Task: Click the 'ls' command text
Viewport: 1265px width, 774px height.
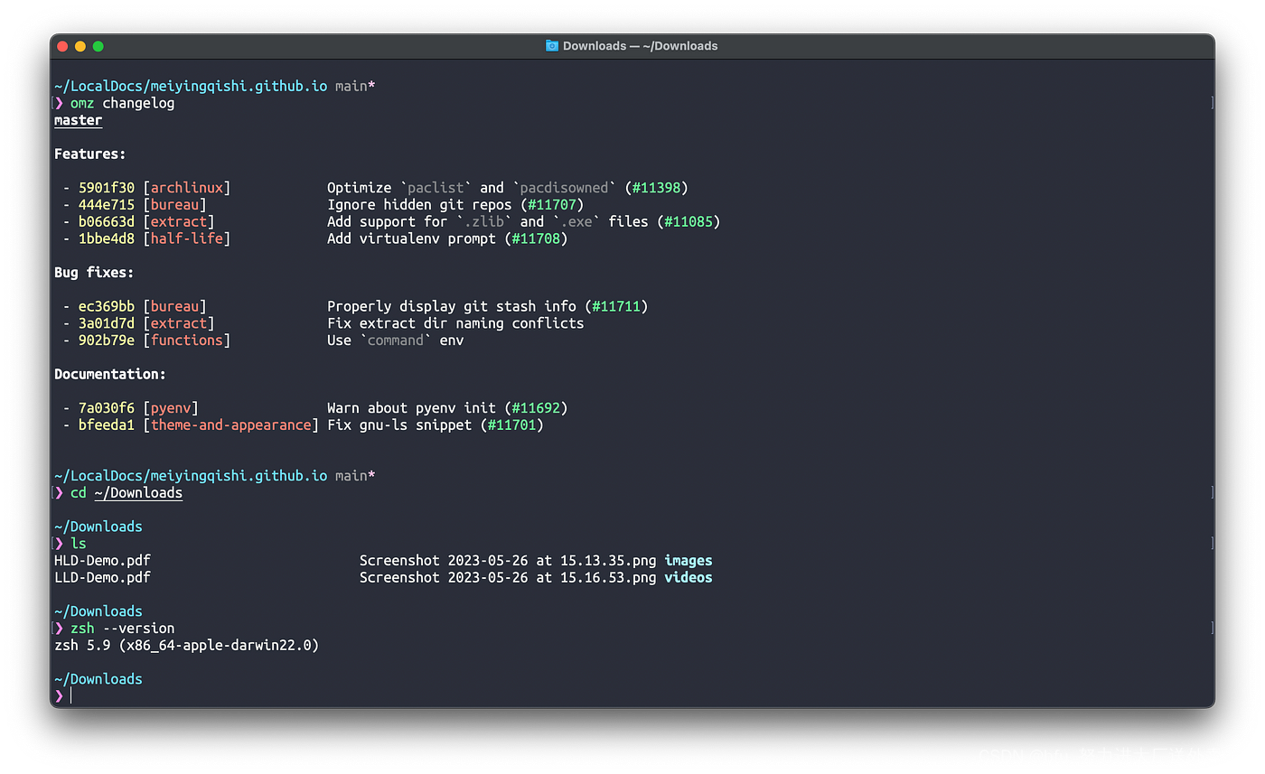Action: (x=79, y=544)
